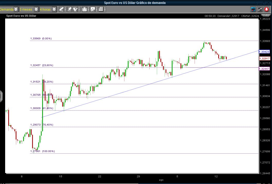Expand arrow beside the grid icon
Viewport: 272px width, 184px height.
click(105, 9)
